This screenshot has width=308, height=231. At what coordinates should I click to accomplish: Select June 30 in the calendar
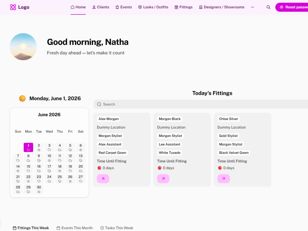click(x=39, y=189)
